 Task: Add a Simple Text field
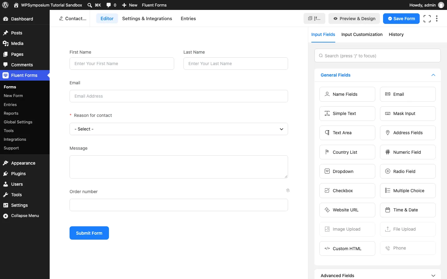347,113
